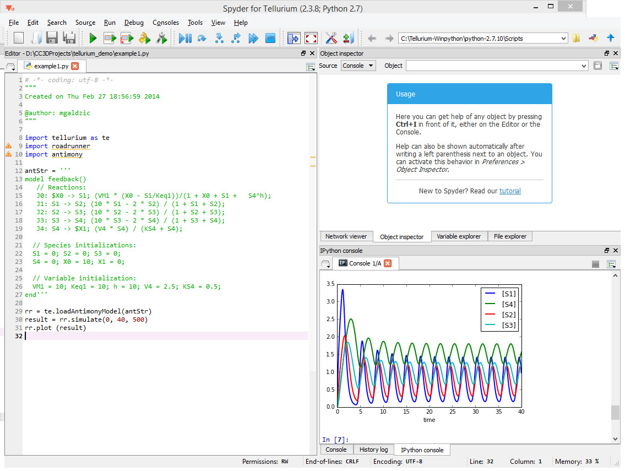Create a new file from the toolbar
This screenshot has width=625, height=471.
(x=18, y=39)
